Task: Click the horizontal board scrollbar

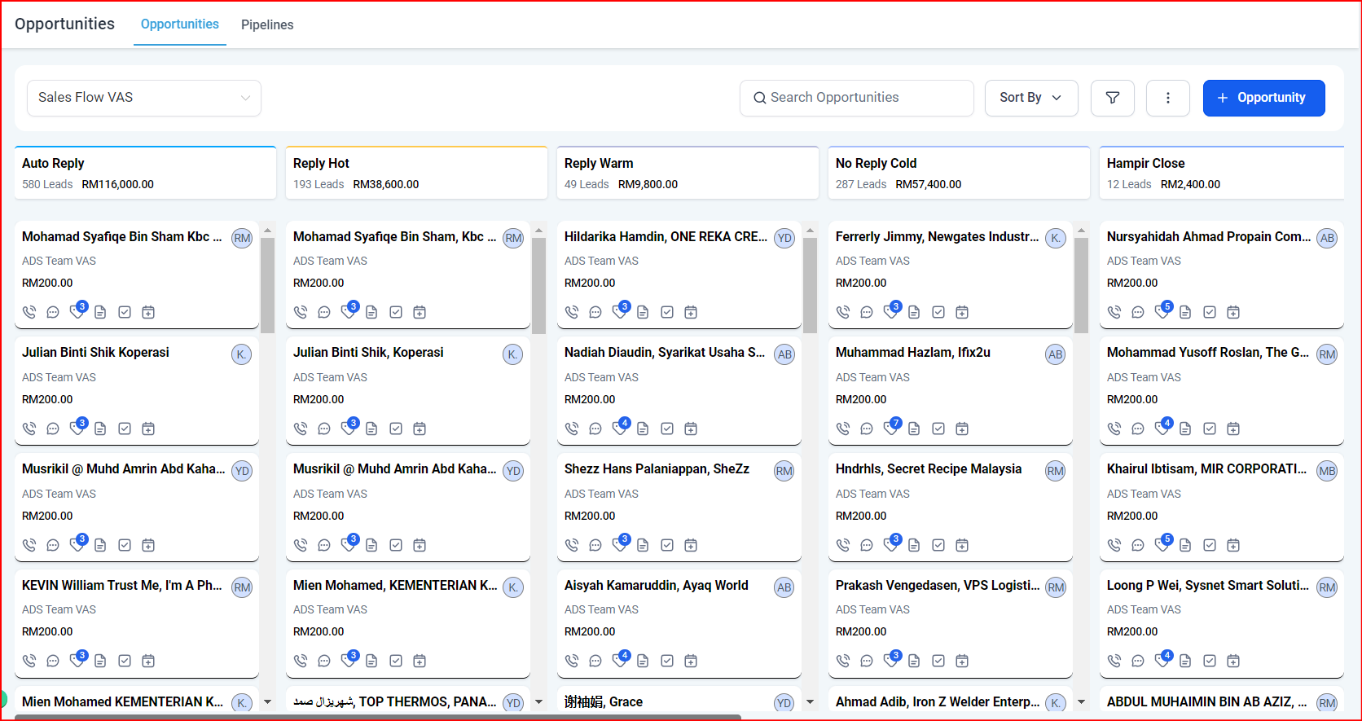Action: click(378, 717)
